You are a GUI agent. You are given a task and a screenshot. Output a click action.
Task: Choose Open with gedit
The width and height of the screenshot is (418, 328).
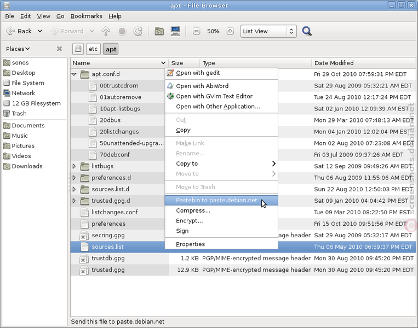point(221,73)
